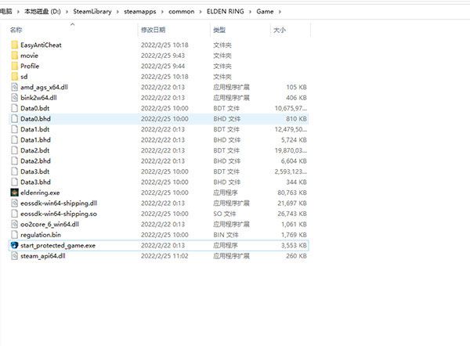Viewport: 470px width, 346px height.
Task: Select file name amd_ags_x64.dll
Action: click(44, 87)
